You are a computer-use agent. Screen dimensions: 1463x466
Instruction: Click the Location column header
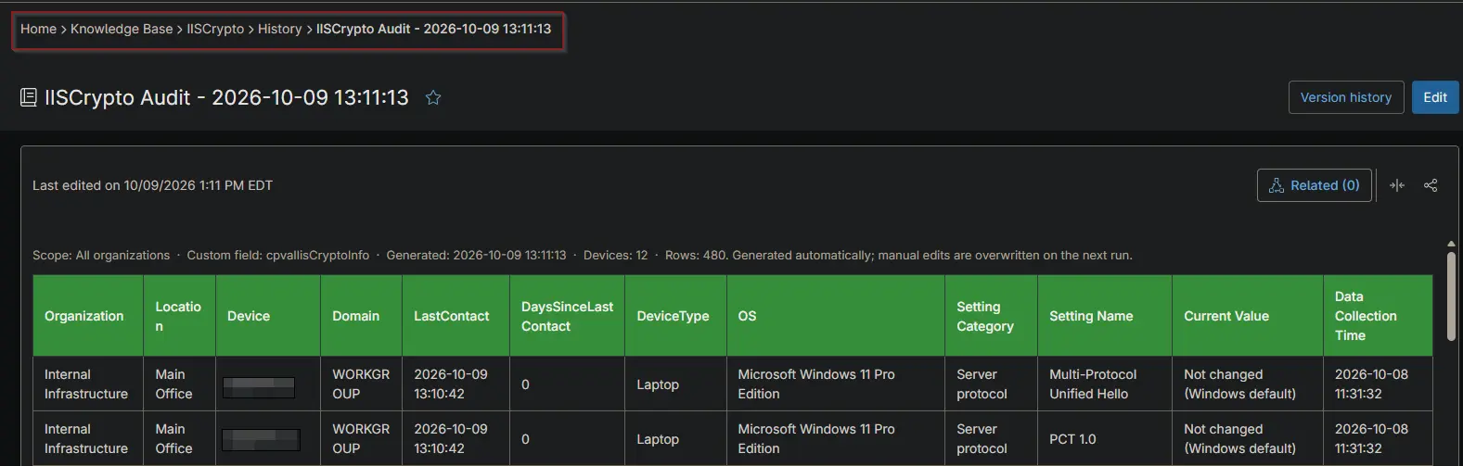click(180, 316)
